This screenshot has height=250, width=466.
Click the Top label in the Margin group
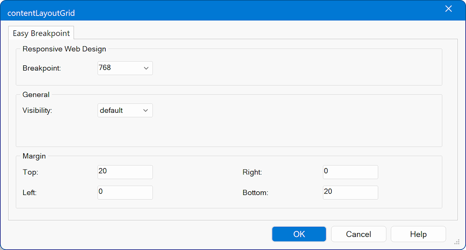pyautogui.click(x=30, y=172)
